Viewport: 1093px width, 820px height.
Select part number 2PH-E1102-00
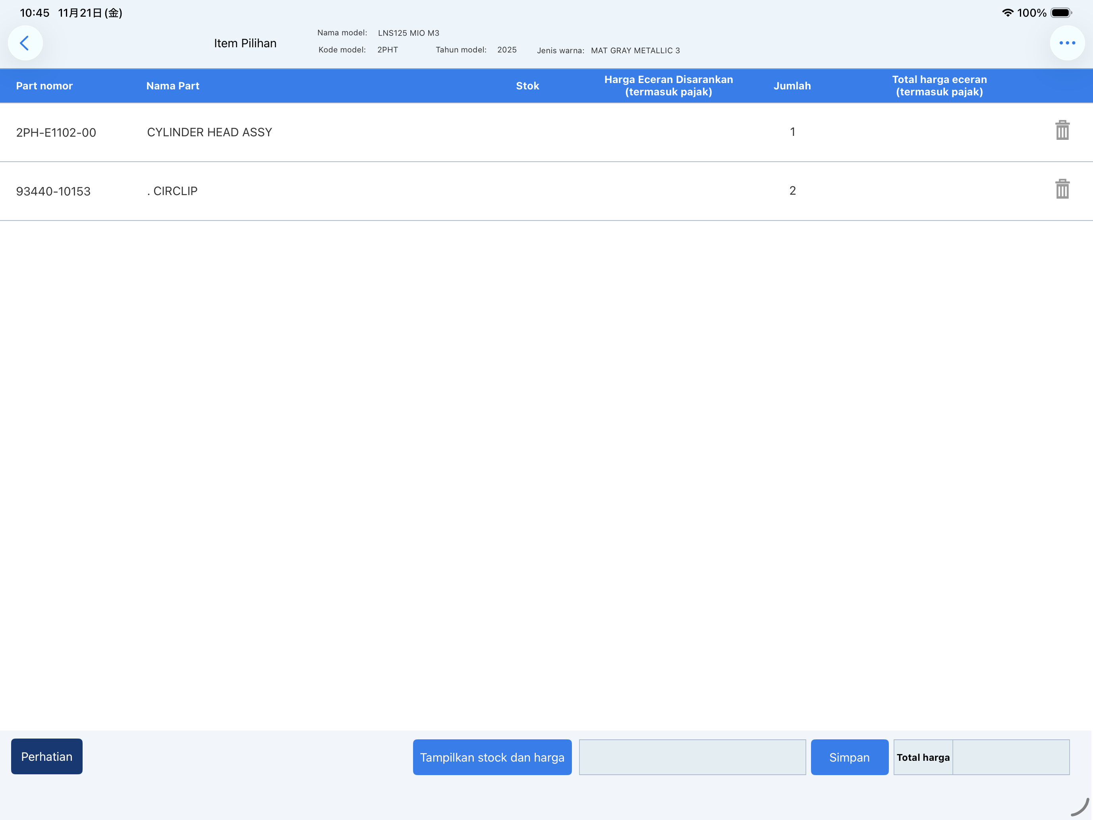[x=56, y=132]
